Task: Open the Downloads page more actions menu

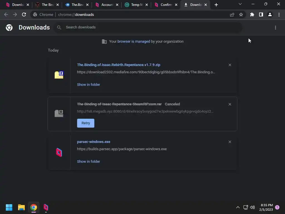Action: pos(276,28)
